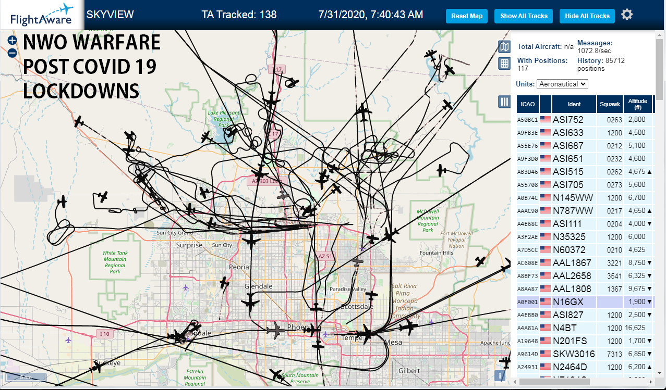The image size is (666, 390).
Task: Open settings with the gear icon
Action: click(627, 15)
